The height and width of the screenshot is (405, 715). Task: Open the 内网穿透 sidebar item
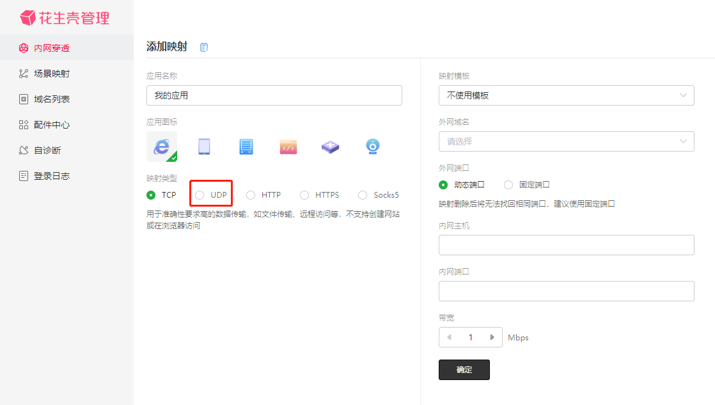pos(67,48)
